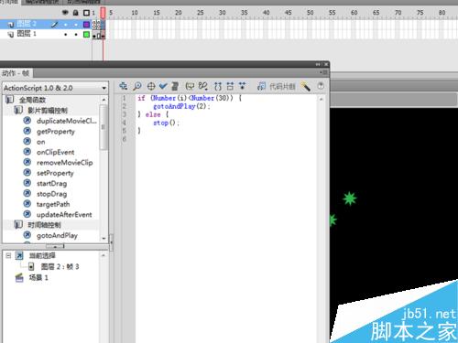Open the 代码片断 code snippets button

277,87
